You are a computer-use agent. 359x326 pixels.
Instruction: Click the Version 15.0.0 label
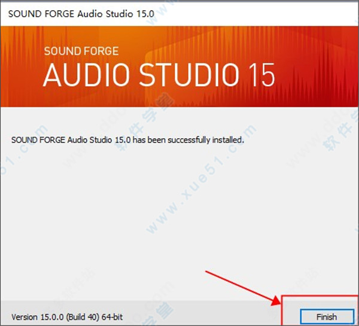click(38, 317)
